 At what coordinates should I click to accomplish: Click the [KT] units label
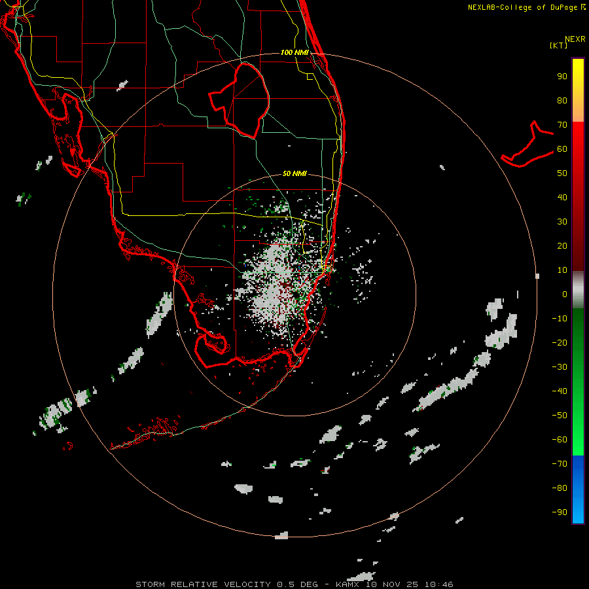point(558,45)
